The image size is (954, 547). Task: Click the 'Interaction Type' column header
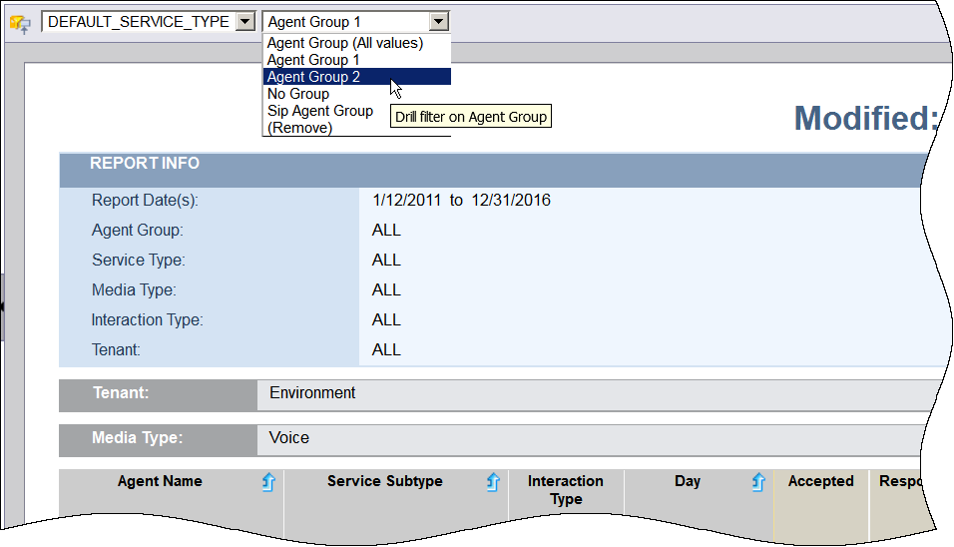[565, 490]
